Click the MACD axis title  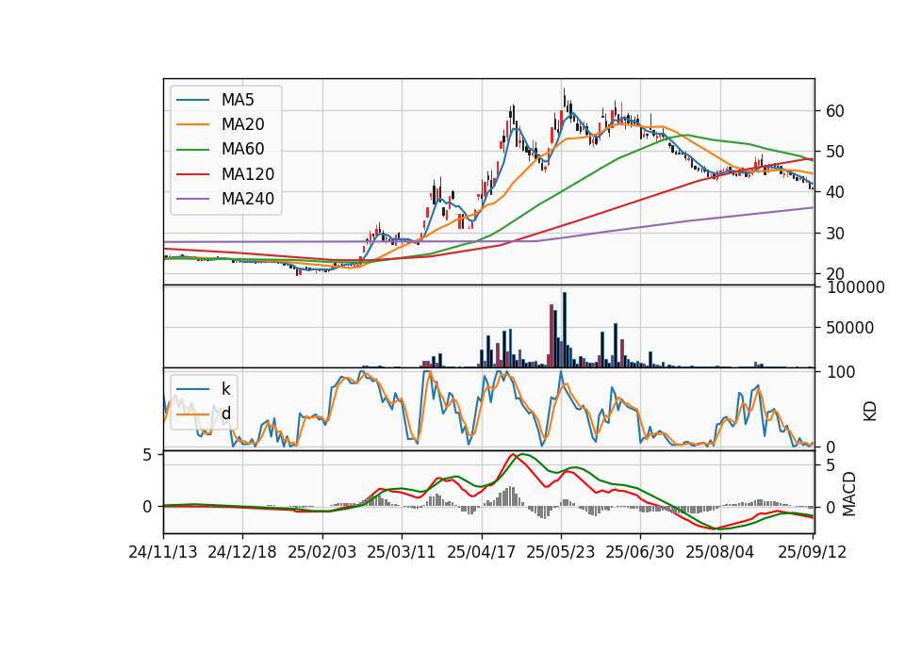(848, 495)
